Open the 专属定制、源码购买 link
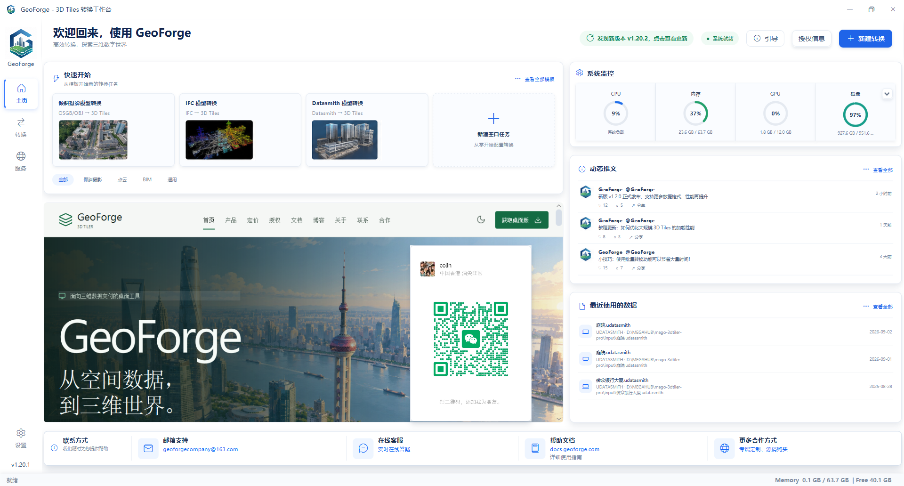This screenshot has height=486, width=904. pyautogui.click(x=763, y=449)
